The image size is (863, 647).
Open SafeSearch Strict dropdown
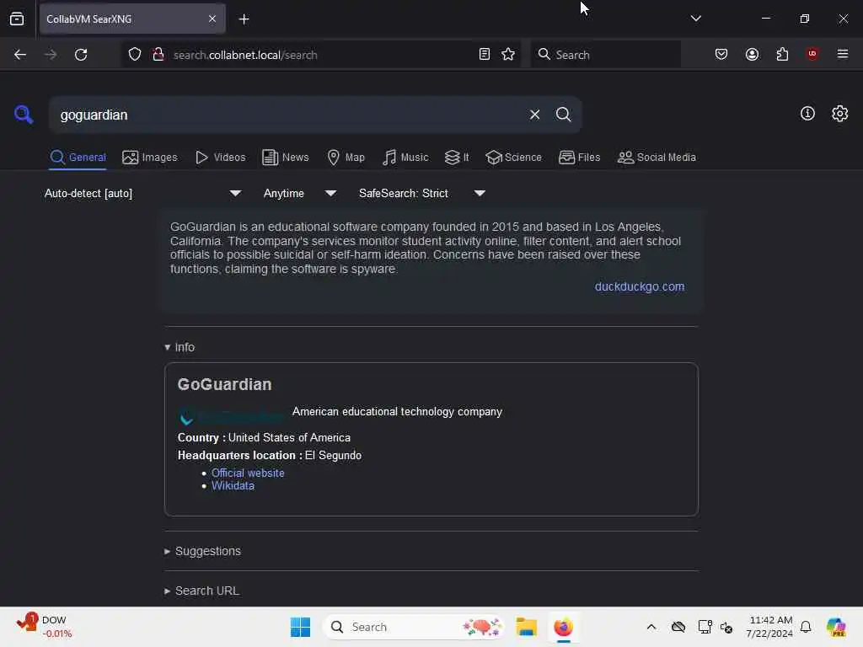click(421, 193)
